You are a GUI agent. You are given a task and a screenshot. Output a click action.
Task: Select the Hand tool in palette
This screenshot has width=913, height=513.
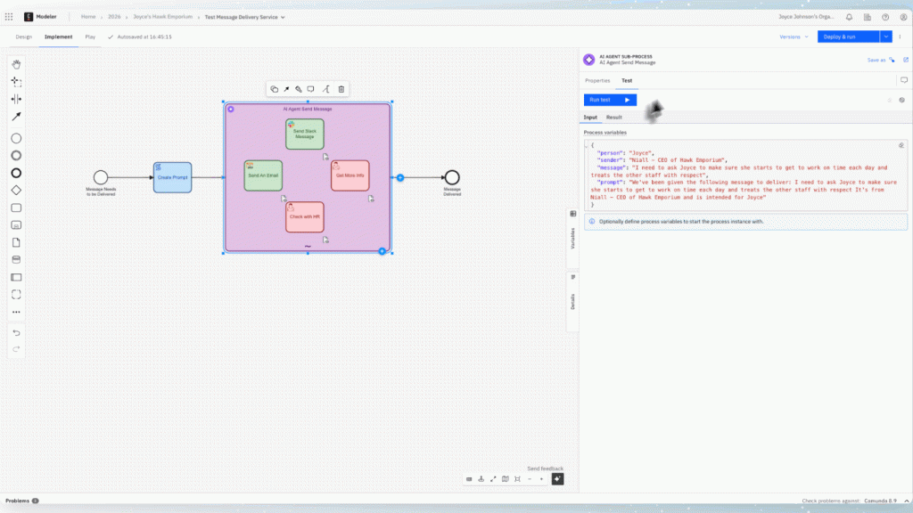(16, 63)
